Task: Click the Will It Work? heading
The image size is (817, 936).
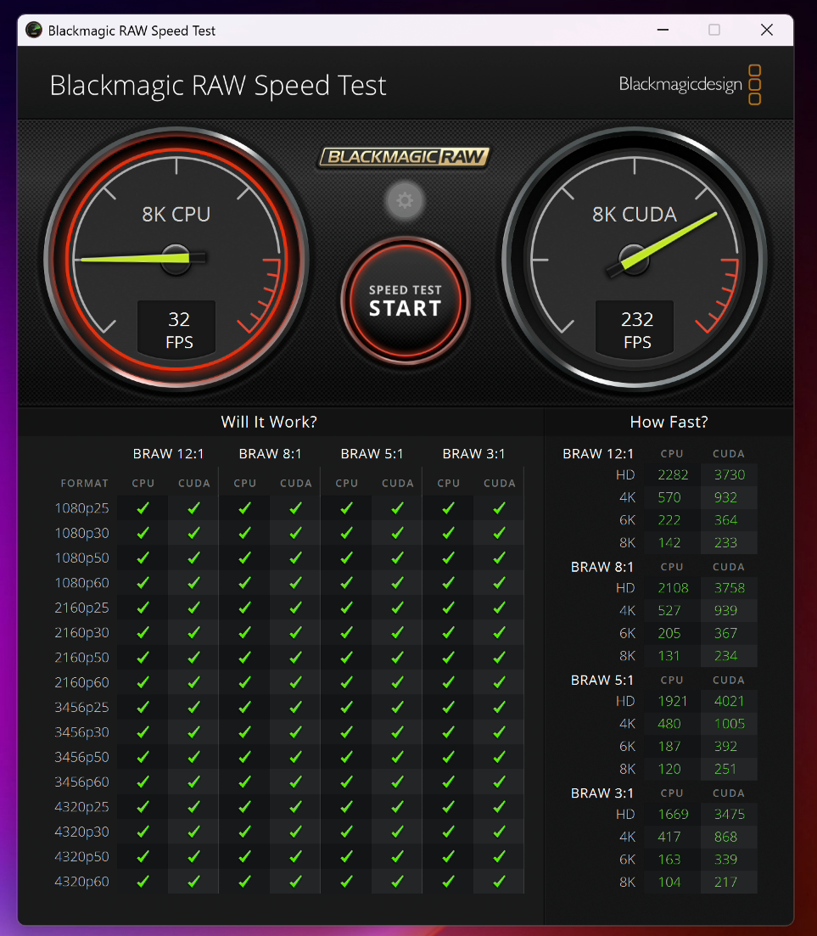Action: click(269, 422)
